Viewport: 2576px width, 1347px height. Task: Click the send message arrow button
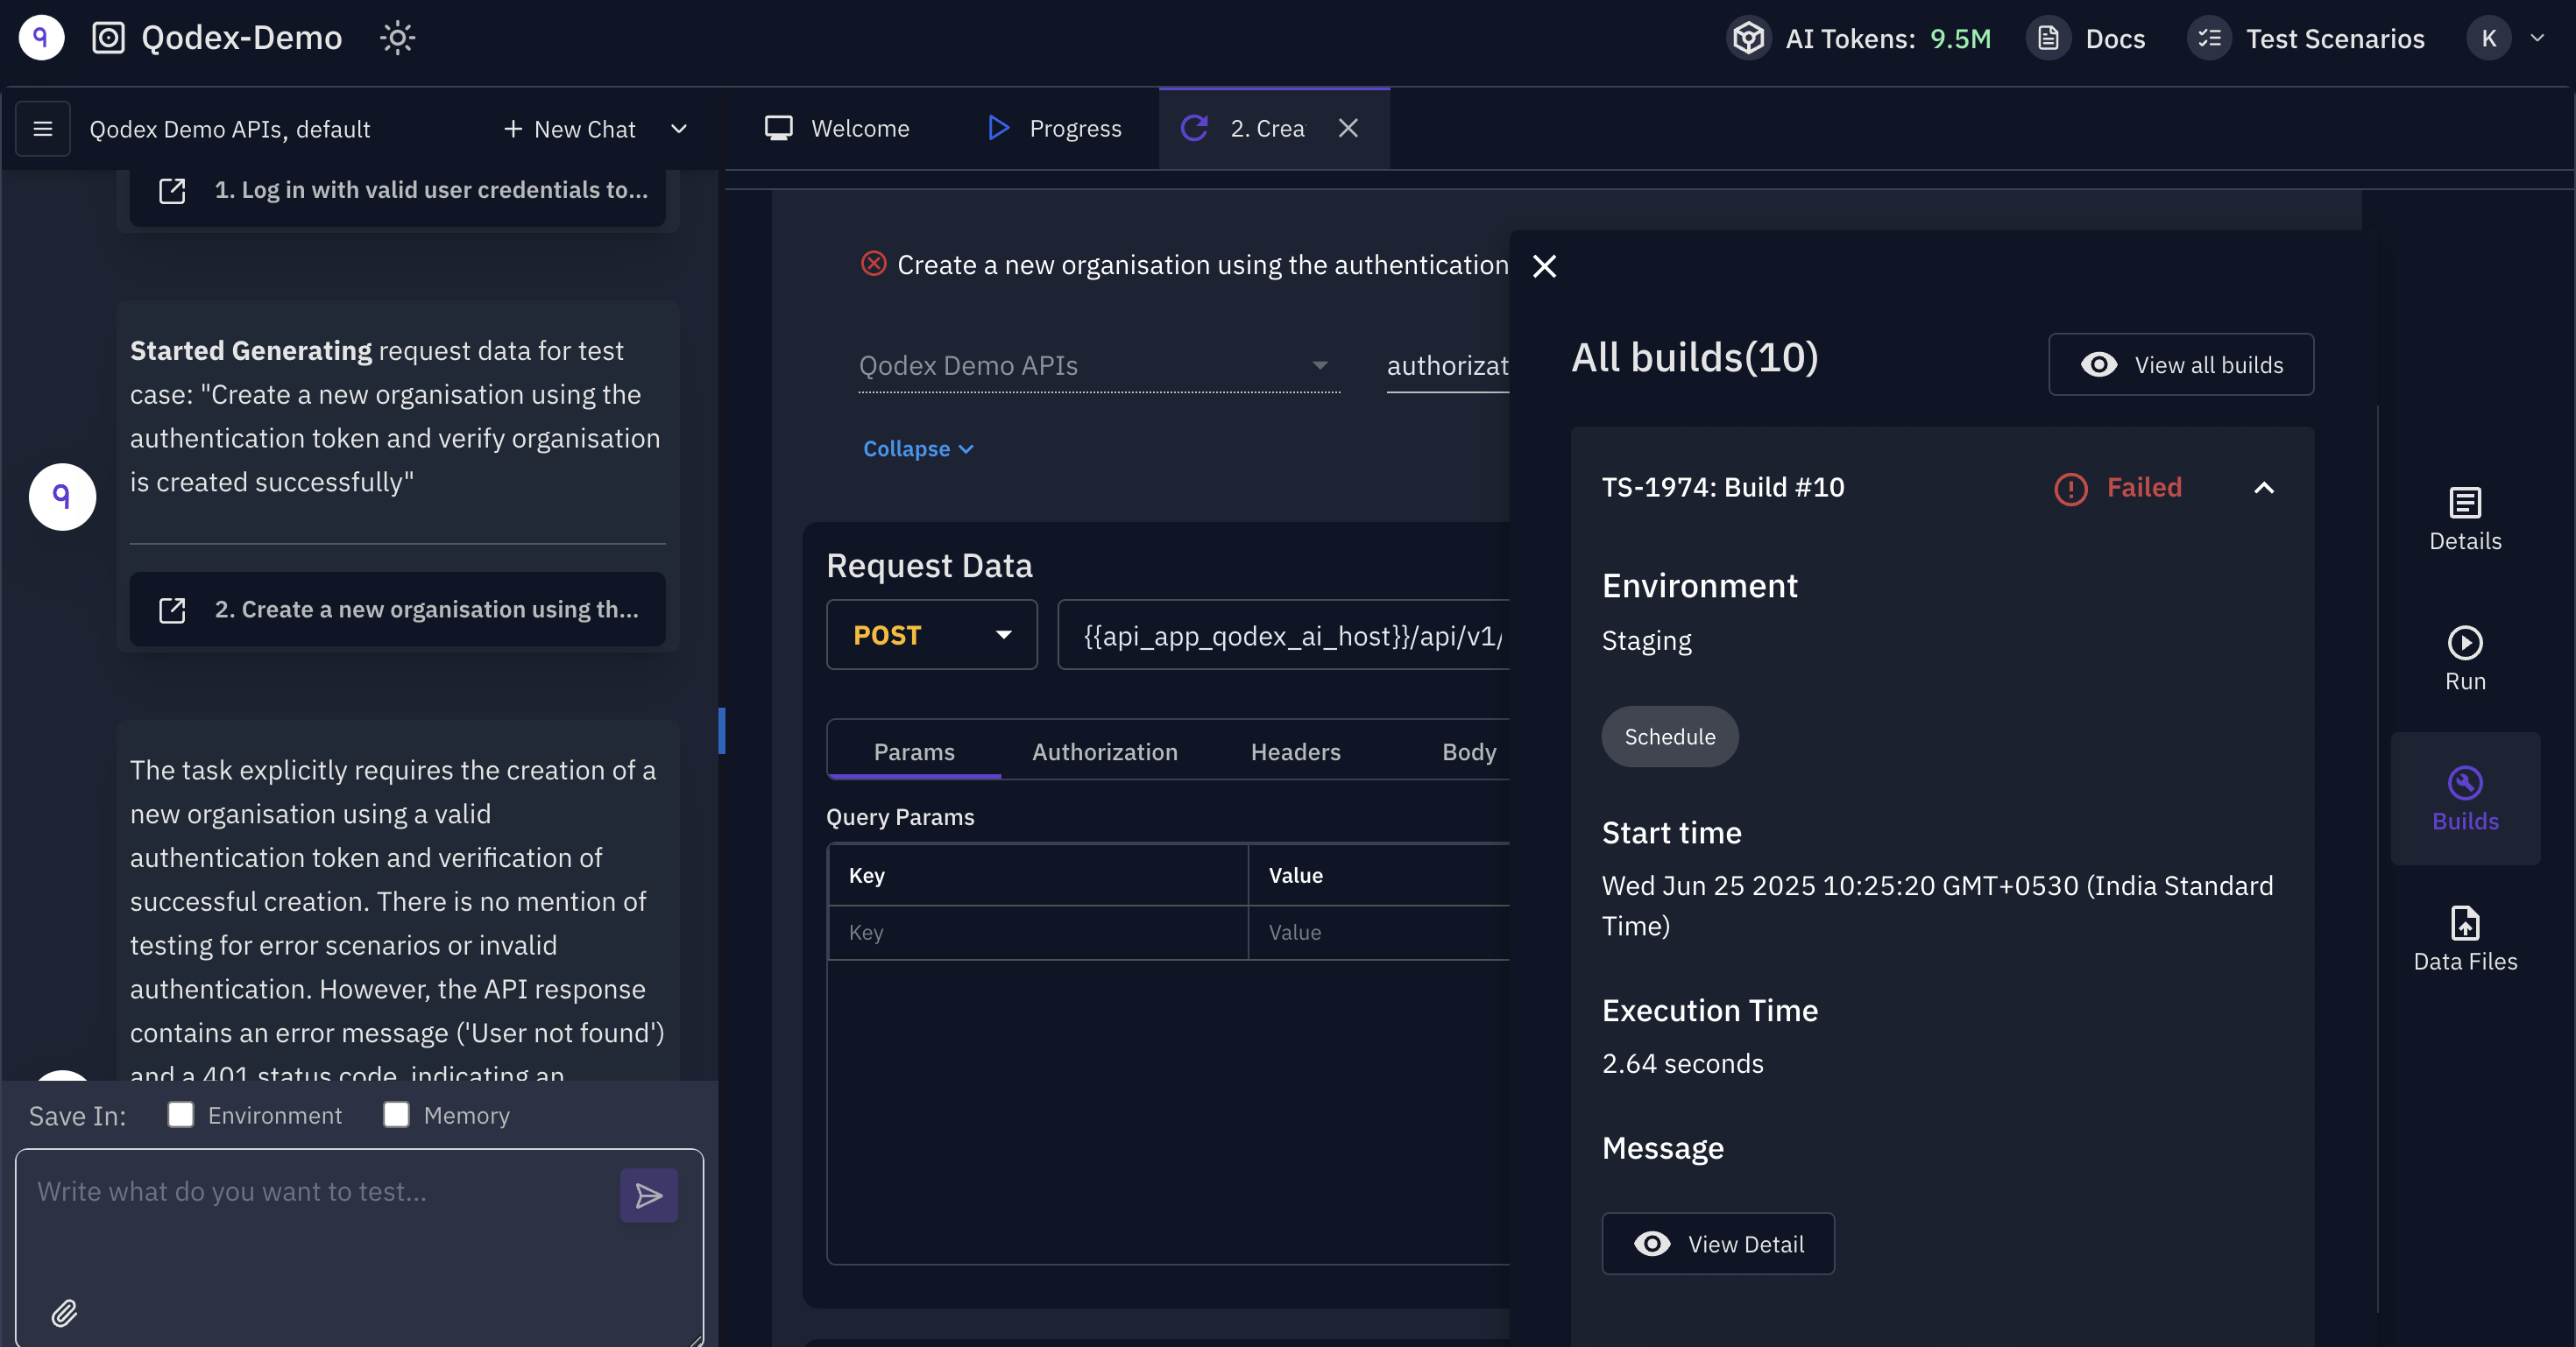[x=648, y=1195]
